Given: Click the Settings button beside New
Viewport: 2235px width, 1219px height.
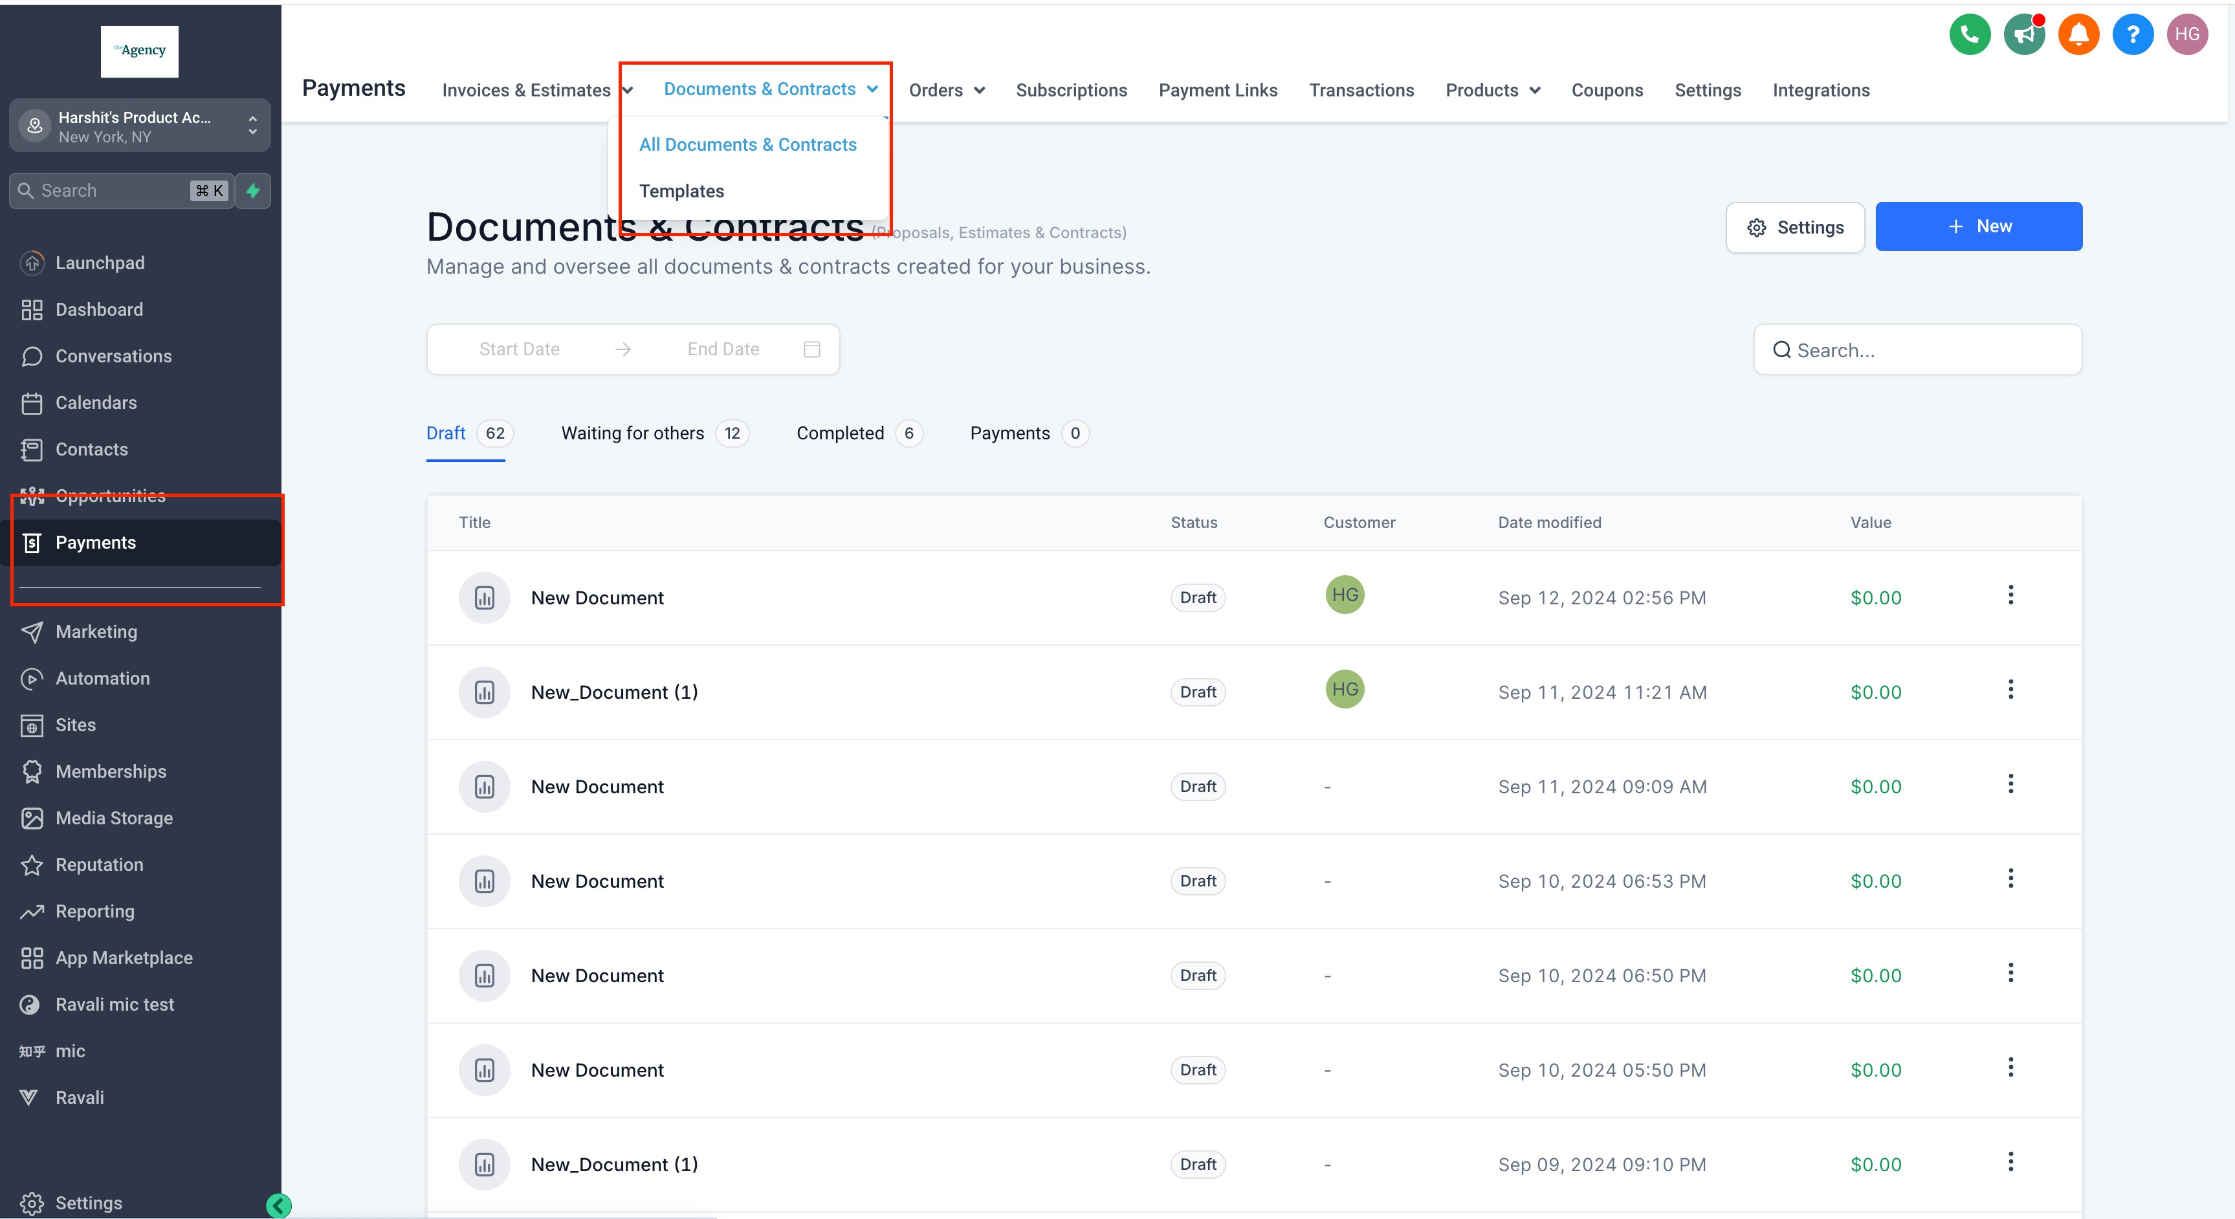Looking at the screenshot, I should (x=1794, y=227).
